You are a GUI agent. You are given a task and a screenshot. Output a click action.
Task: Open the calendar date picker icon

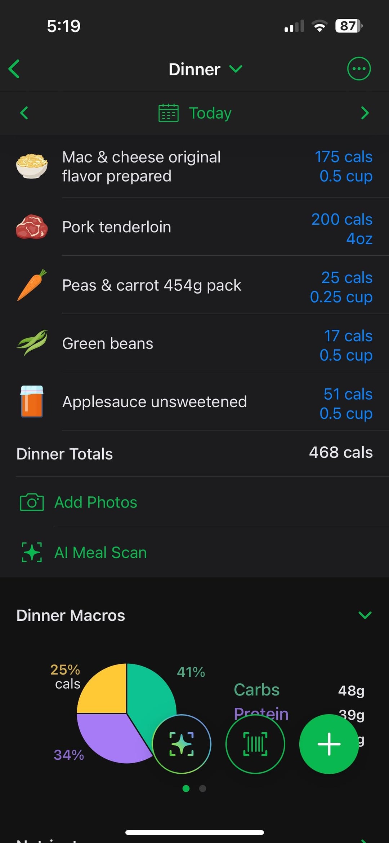pyautogui.click(x=168, y=113)
